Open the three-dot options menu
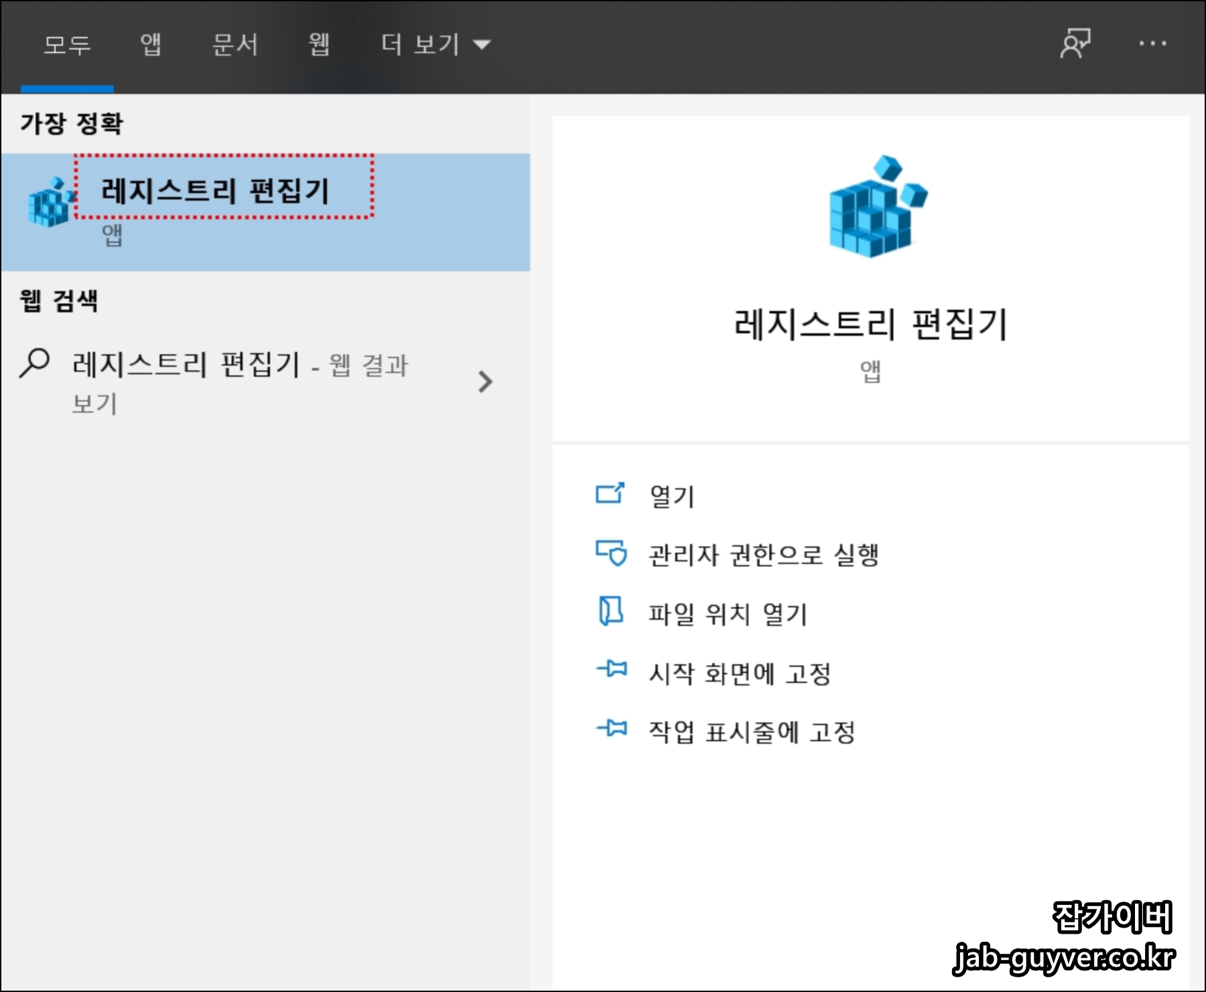 click(1152, 44)
